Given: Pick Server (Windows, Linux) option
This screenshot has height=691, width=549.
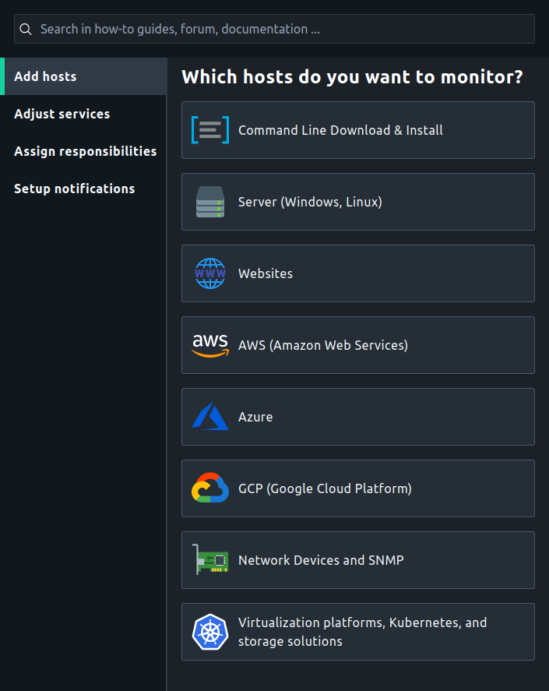Looking at the screenshot, I should tap(357, 202).
